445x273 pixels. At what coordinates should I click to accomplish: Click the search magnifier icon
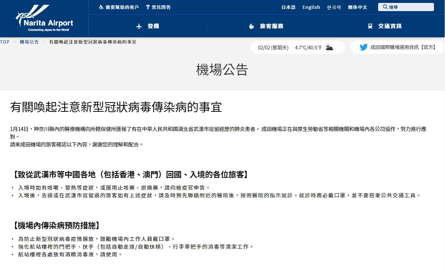tap(385, 7)
